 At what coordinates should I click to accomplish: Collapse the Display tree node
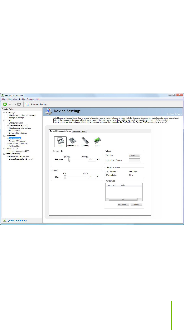[x=4, y=120]
